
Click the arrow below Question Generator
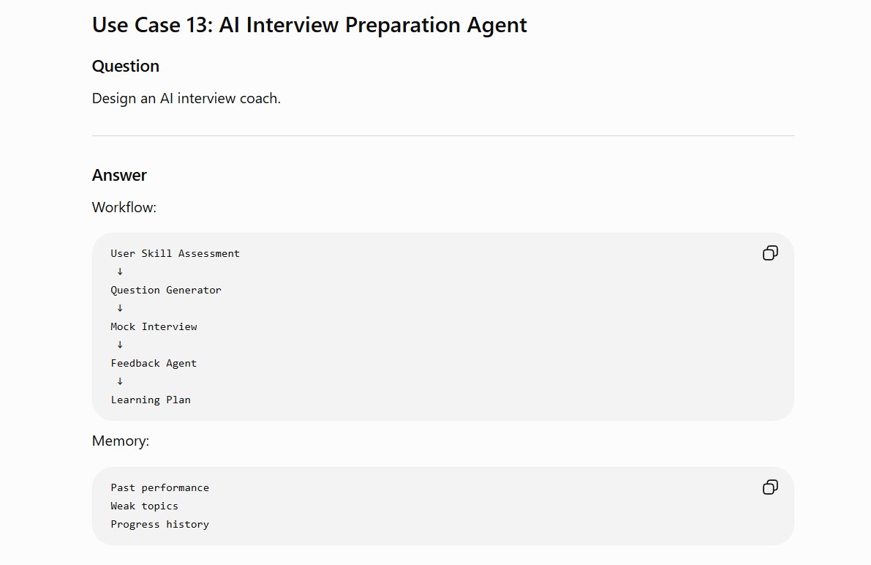pyautogui.click(x=119, y=308)
